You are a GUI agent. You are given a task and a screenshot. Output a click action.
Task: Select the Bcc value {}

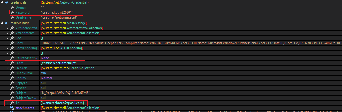pos(42,38)
